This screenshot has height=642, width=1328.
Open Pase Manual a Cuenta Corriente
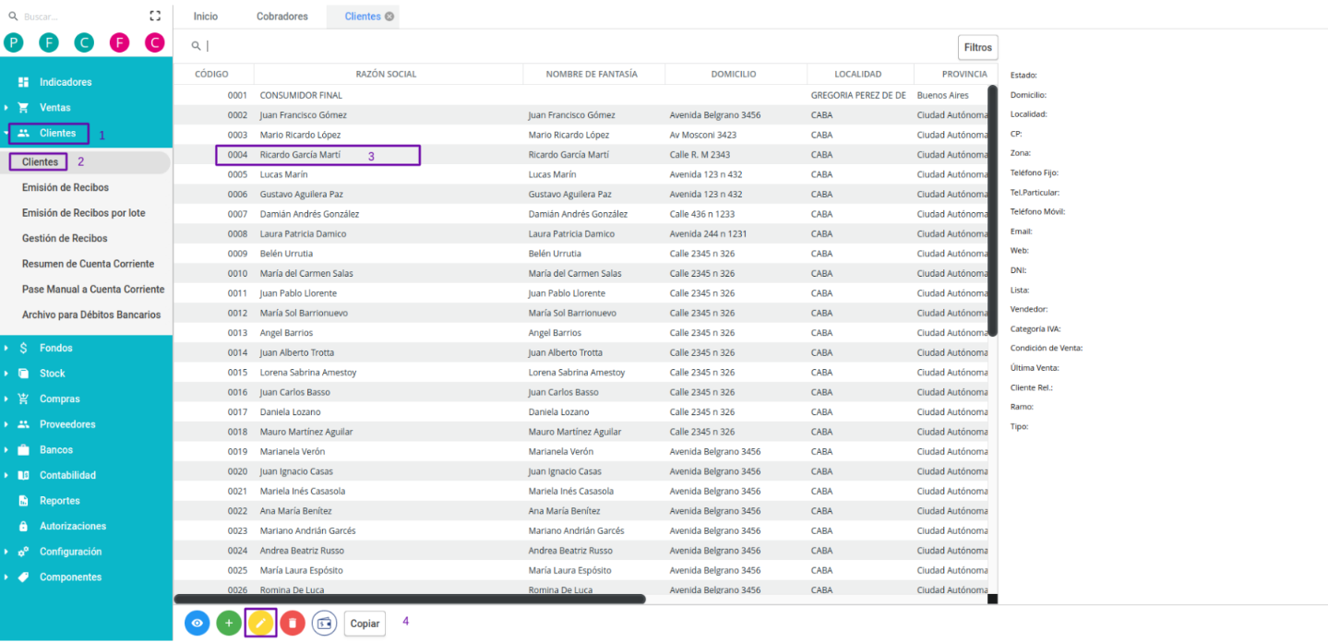93,290
